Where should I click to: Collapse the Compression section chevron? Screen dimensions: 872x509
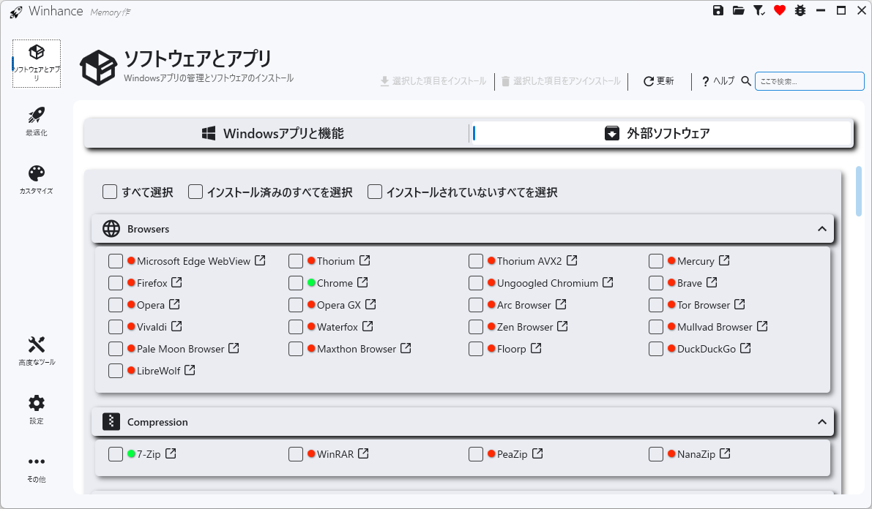coord(821,422)
